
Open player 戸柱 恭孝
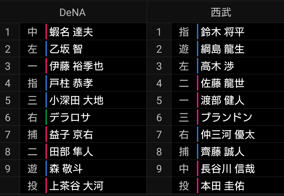71,83
